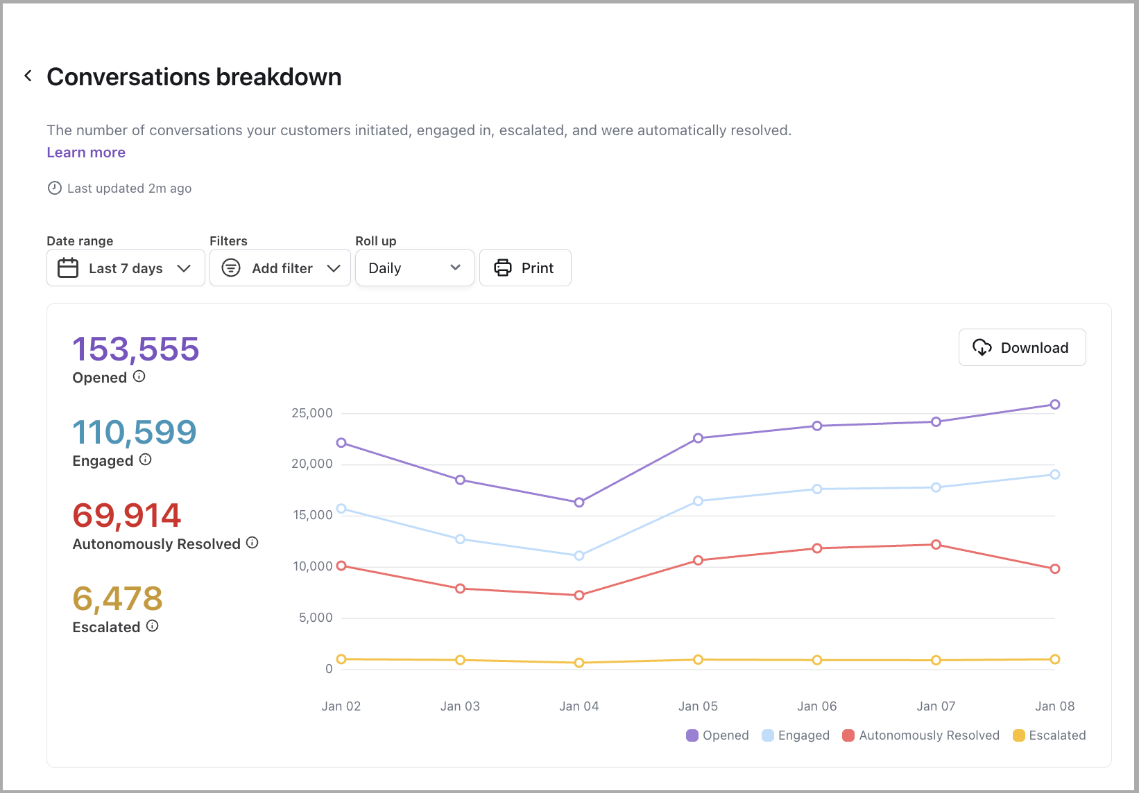
Task: Click the calendar icon in Date range
Action: [x=68, y=268]
